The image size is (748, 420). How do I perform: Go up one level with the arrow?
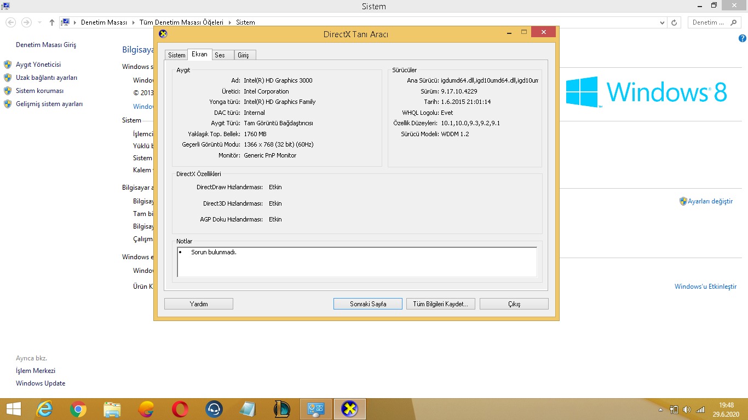tap(52, 22)
